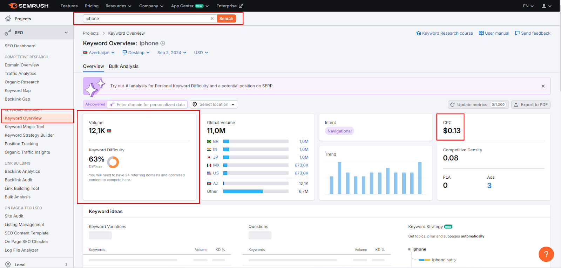Image resolution: width=561 pixels, height=268 pixels.
Task: Click the sparkle icon in the domain field
Action: pos(112,105)
